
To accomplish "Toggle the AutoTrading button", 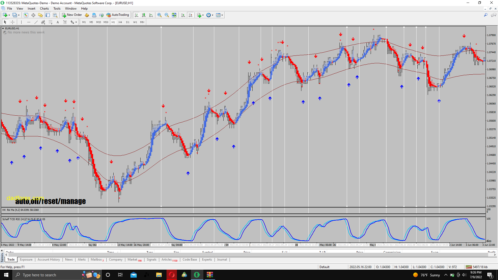I will [117, 15].
